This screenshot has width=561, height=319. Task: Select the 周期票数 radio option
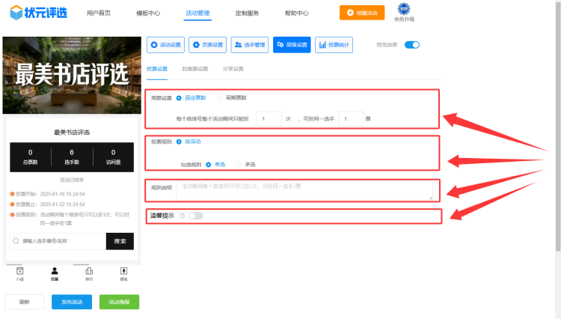(x=232, y=98)
